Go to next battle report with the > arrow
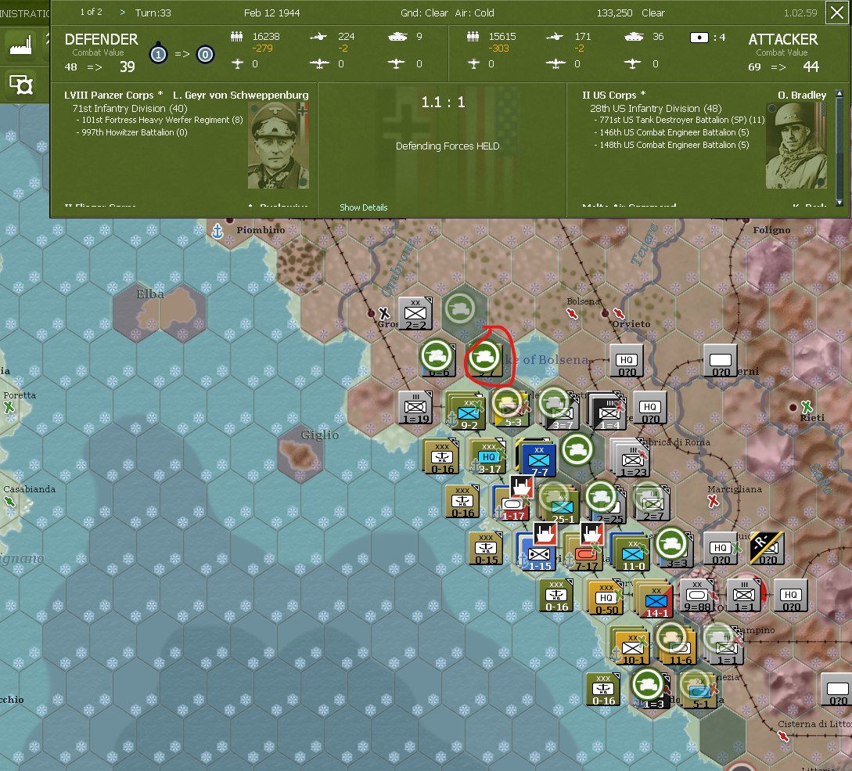852x771 pixels. [122, 12]
